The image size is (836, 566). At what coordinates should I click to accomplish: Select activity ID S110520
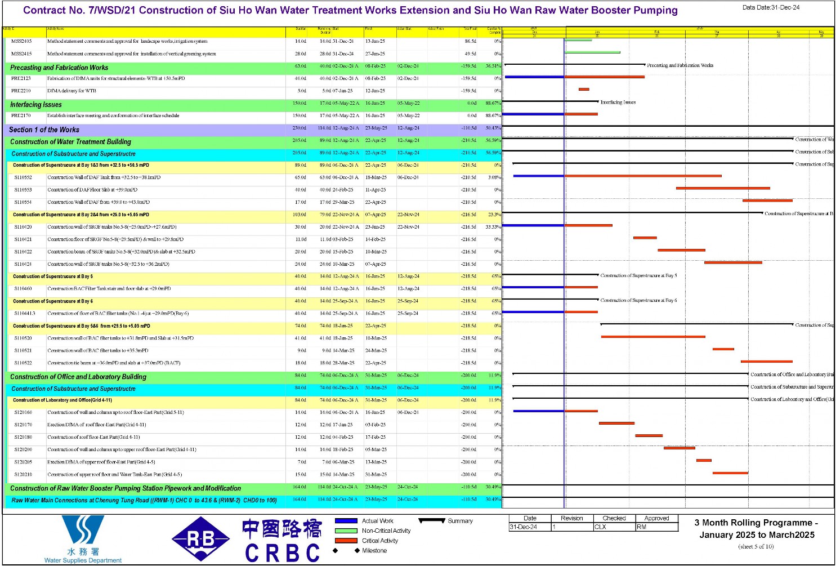click(23, 338)
